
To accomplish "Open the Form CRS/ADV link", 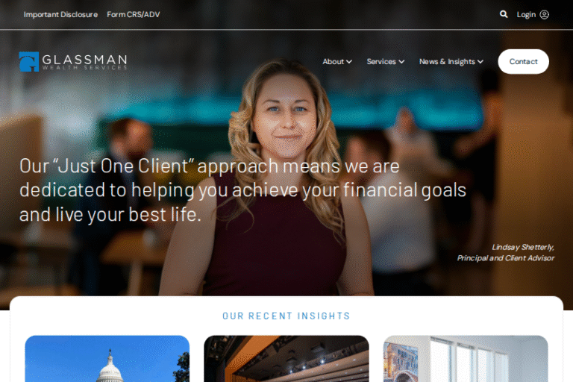I will [x=133, y=15].
